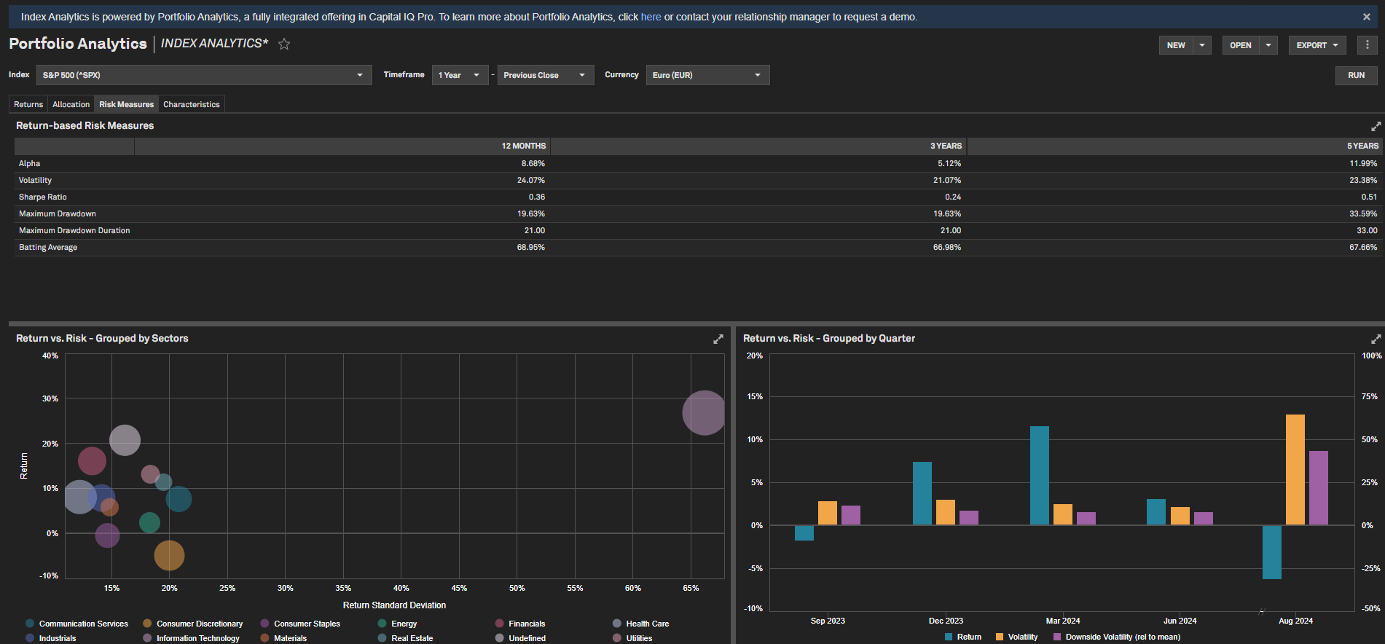The width and height of the screenshot is (1385, 644).
Task: Click the large Undefined bubble on scatter chart
Action: [x=125, y=440]
